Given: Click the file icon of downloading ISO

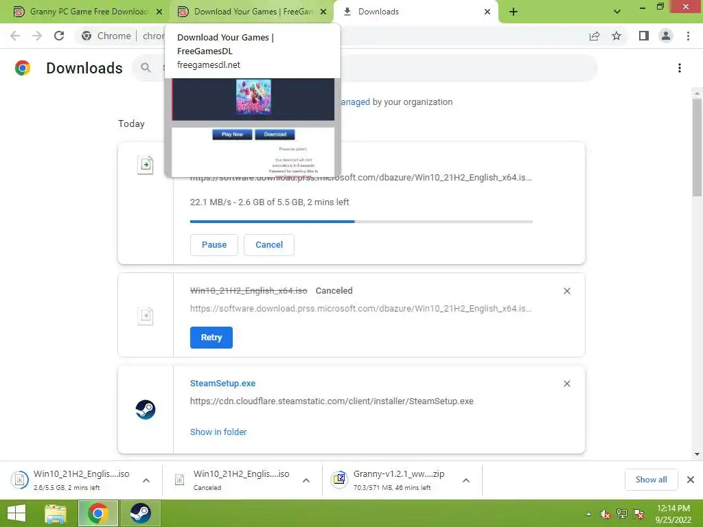Looking at the screenshot, I should [146, 165].
